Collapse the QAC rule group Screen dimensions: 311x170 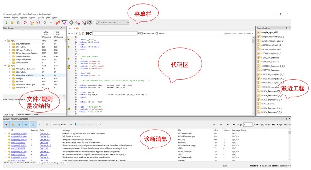point(5,66)
